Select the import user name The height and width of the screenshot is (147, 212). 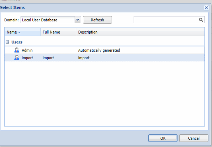pyautogui.click(x=27, y=58)
